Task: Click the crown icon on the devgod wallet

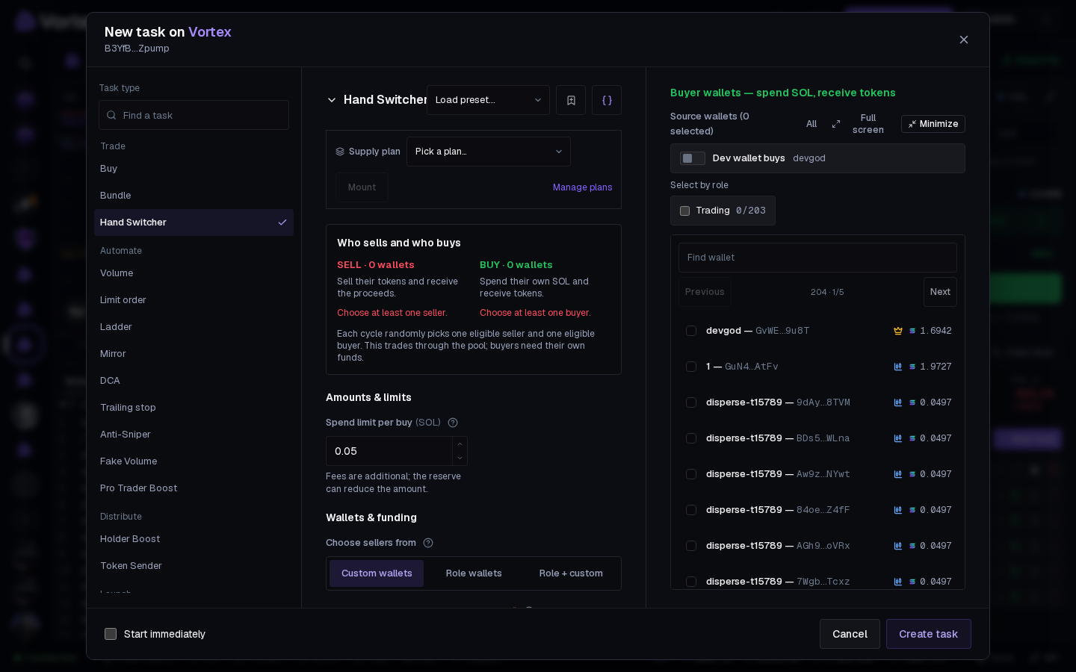Action: [898, 331]
